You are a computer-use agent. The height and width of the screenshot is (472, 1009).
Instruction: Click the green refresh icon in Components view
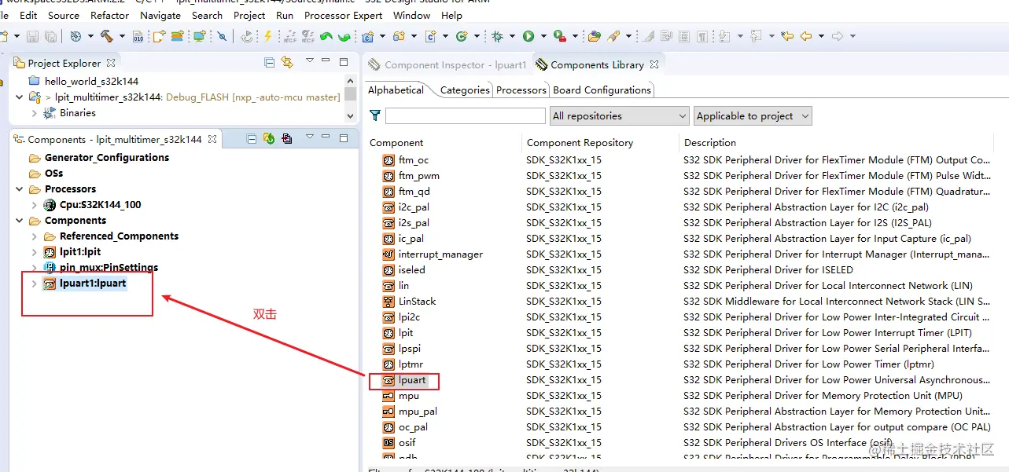coord(269,139)
